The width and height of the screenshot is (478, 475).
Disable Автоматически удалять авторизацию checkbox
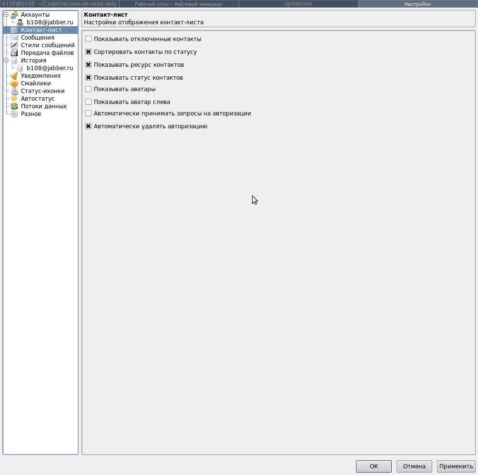[88, 127]
